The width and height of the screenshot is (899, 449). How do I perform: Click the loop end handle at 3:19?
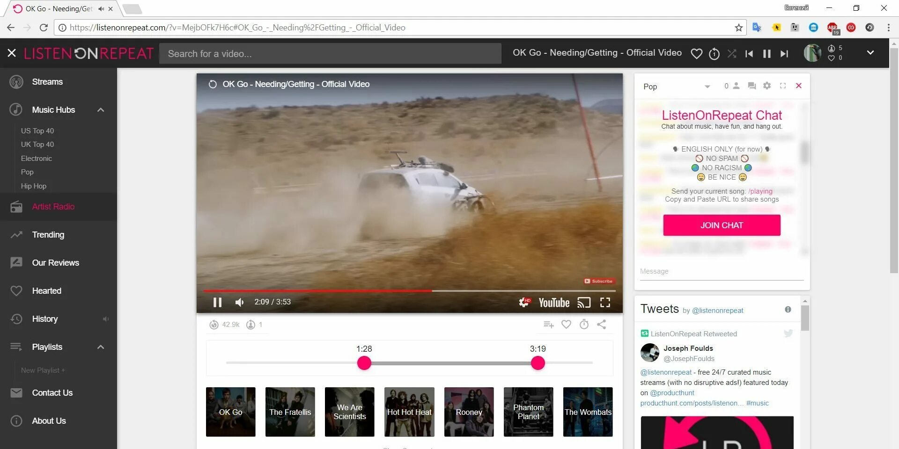coord(538,363)
